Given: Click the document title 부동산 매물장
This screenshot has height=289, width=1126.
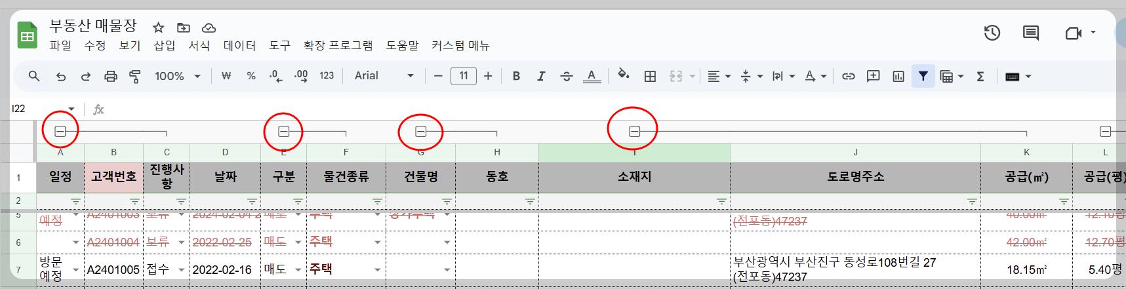Looking at the screenshot, I should pyautogui.click(x=93, y=26).
